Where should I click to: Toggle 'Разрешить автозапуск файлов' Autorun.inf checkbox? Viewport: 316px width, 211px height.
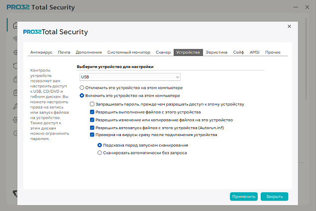click(92, 128)
